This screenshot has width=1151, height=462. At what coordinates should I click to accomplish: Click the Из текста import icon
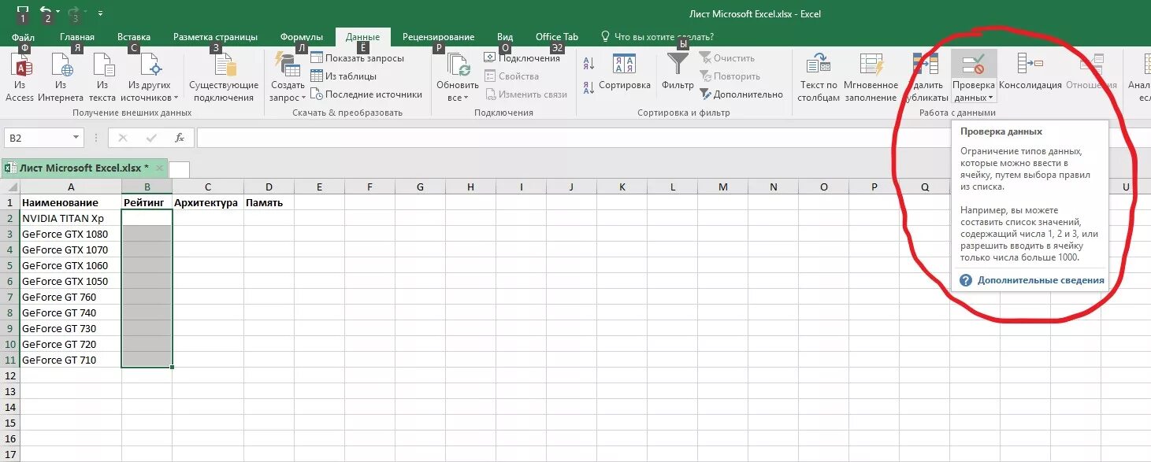point(102,77)
